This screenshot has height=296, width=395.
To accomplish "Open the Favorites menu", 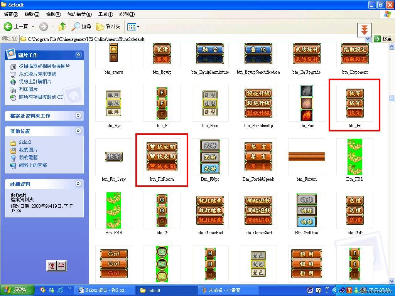I will pos(79,14).
